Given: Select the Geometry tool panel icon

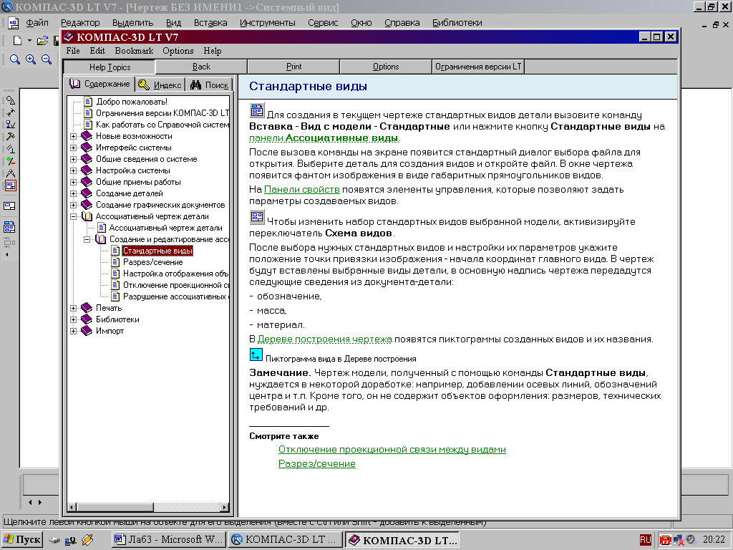Looking at the screenshot, I should 10,100.
